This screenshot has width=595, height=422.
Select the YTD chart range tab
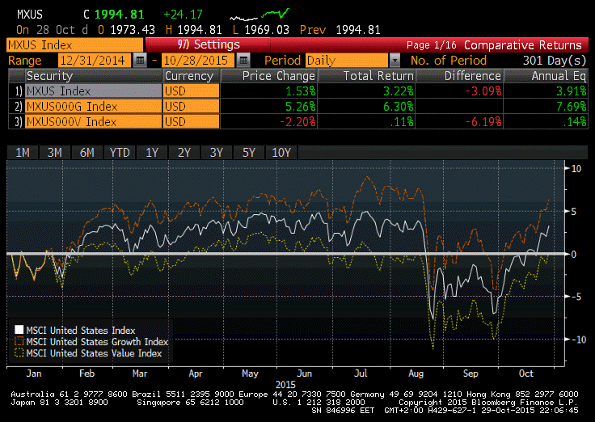(120, 153)
